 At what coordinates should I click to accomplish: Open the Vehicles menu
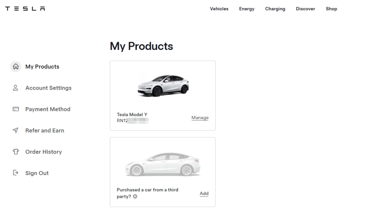pos(219,9)
